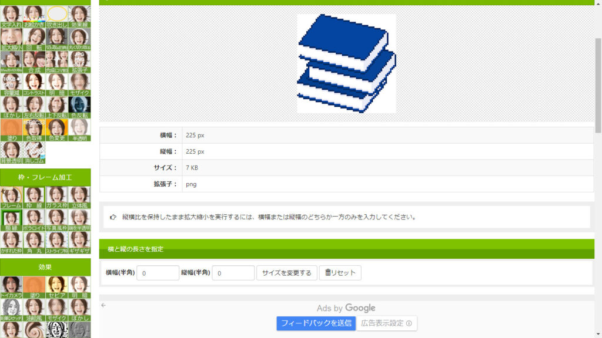Viewport: 602px width, 338px height.
Task: Open the ポラロイド frame effect
Action: coord(34,221)
